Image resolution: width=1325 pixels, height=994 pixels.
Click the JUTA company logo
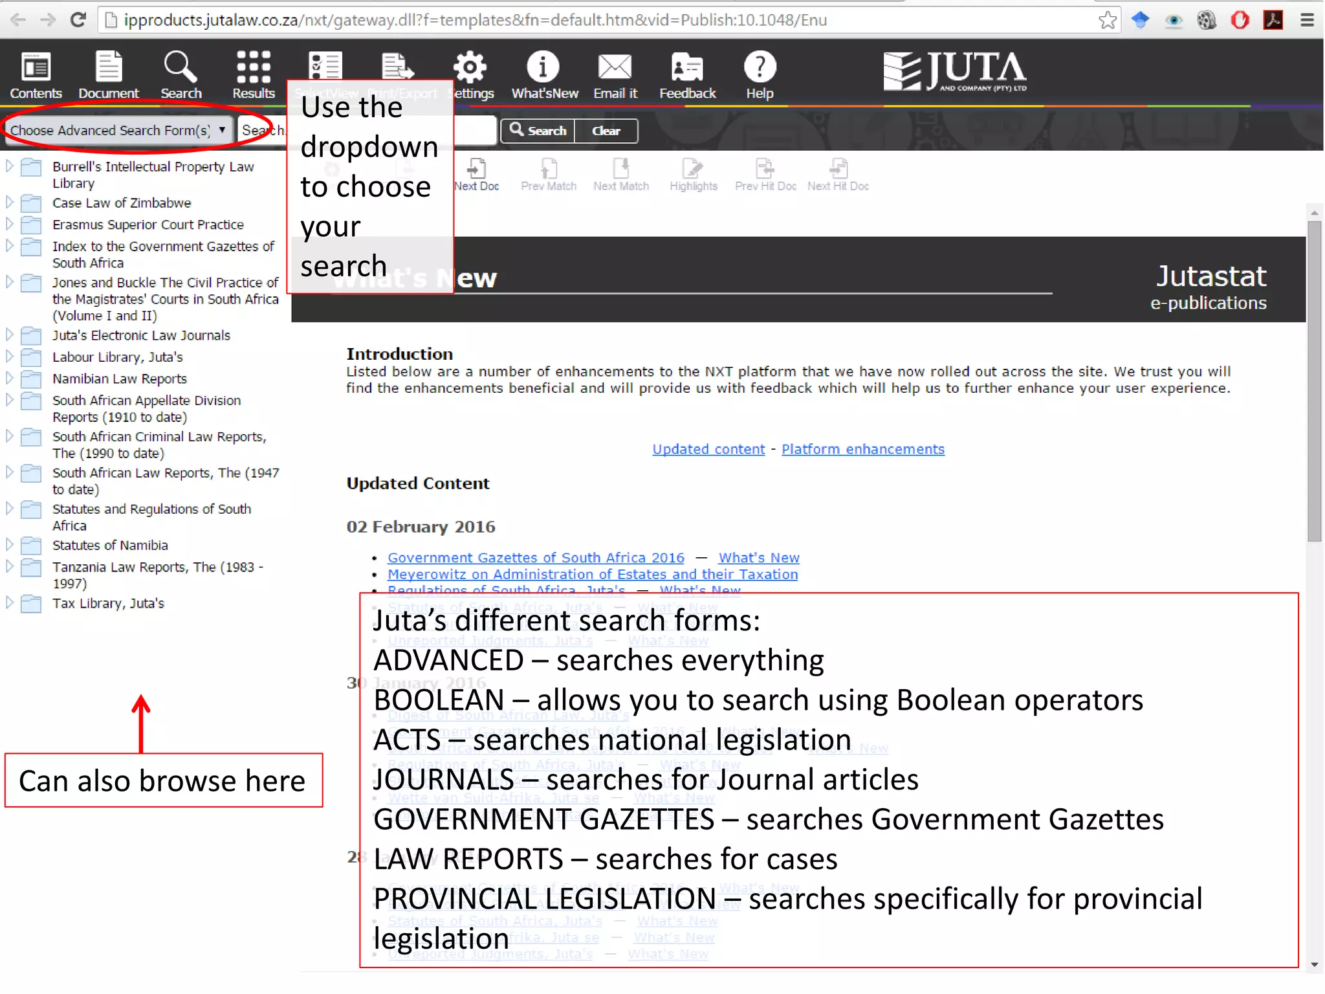pos(955,71)
